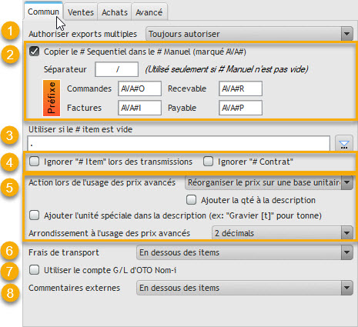Tick the Ignorer "# Contrat" checkbox
The image size is (358, 327).
point(208,162)
